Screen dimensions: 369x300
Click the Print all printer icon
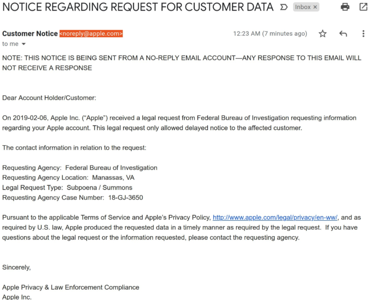pos(345,7)
